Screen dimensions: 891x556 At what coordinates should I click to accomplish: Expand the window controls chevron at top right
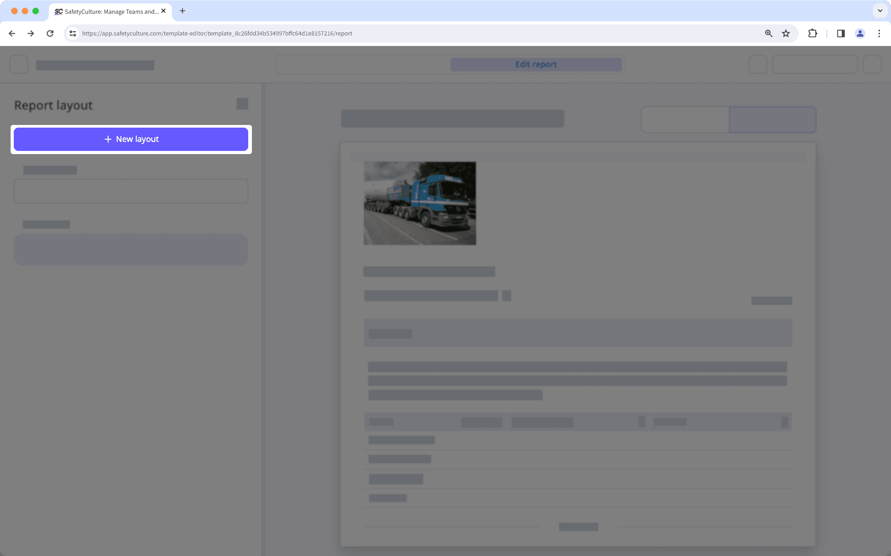point(880,10)
